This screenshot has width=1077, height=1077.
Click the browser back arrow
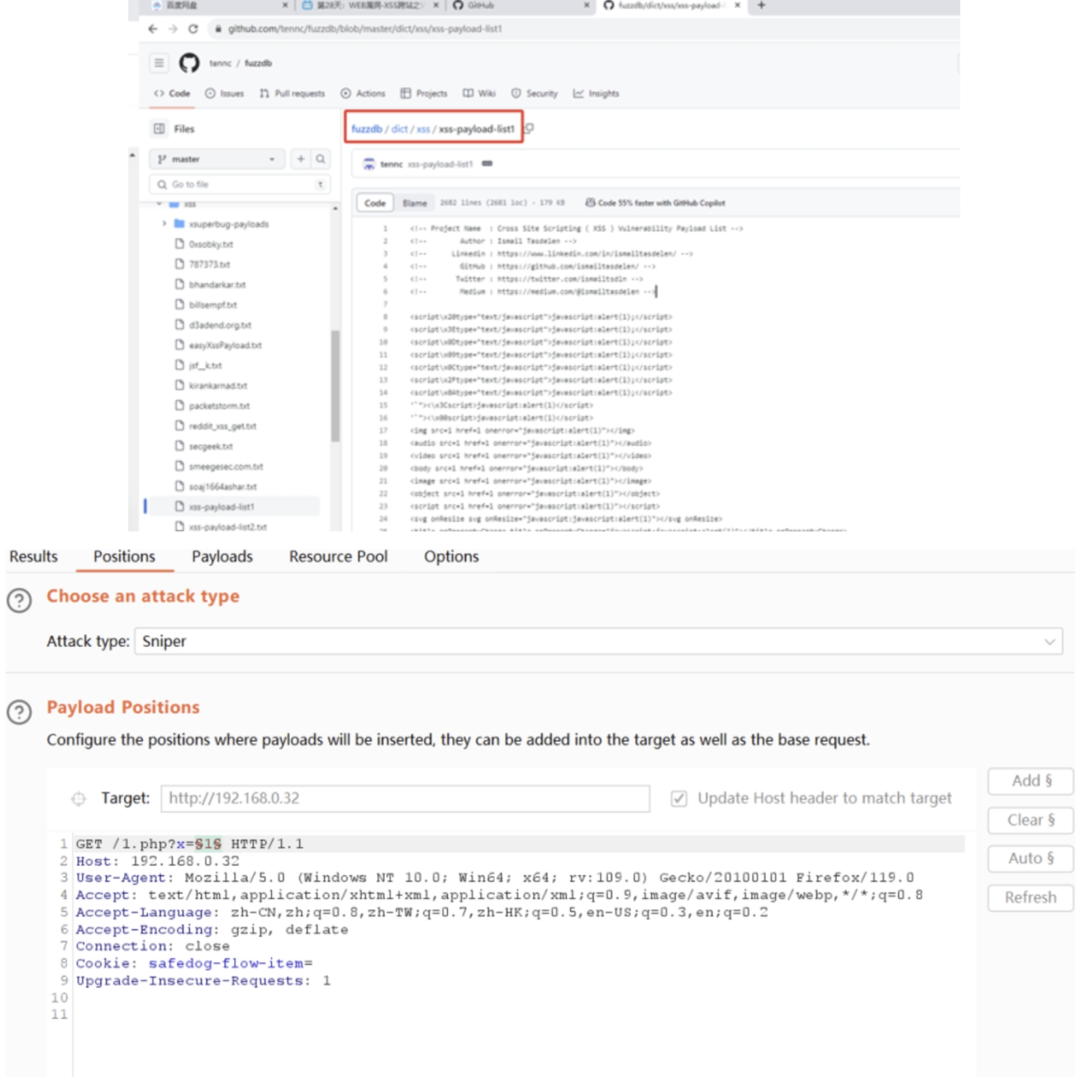point(153,29)
